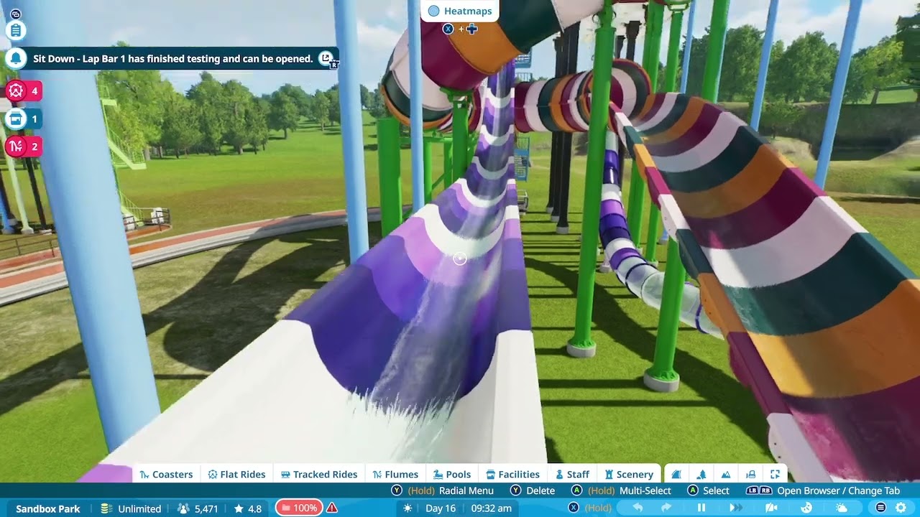Open the Tracked Rides tab
Image resolution: width=920 pixels, height=517 pixels.
click(319, 474)
